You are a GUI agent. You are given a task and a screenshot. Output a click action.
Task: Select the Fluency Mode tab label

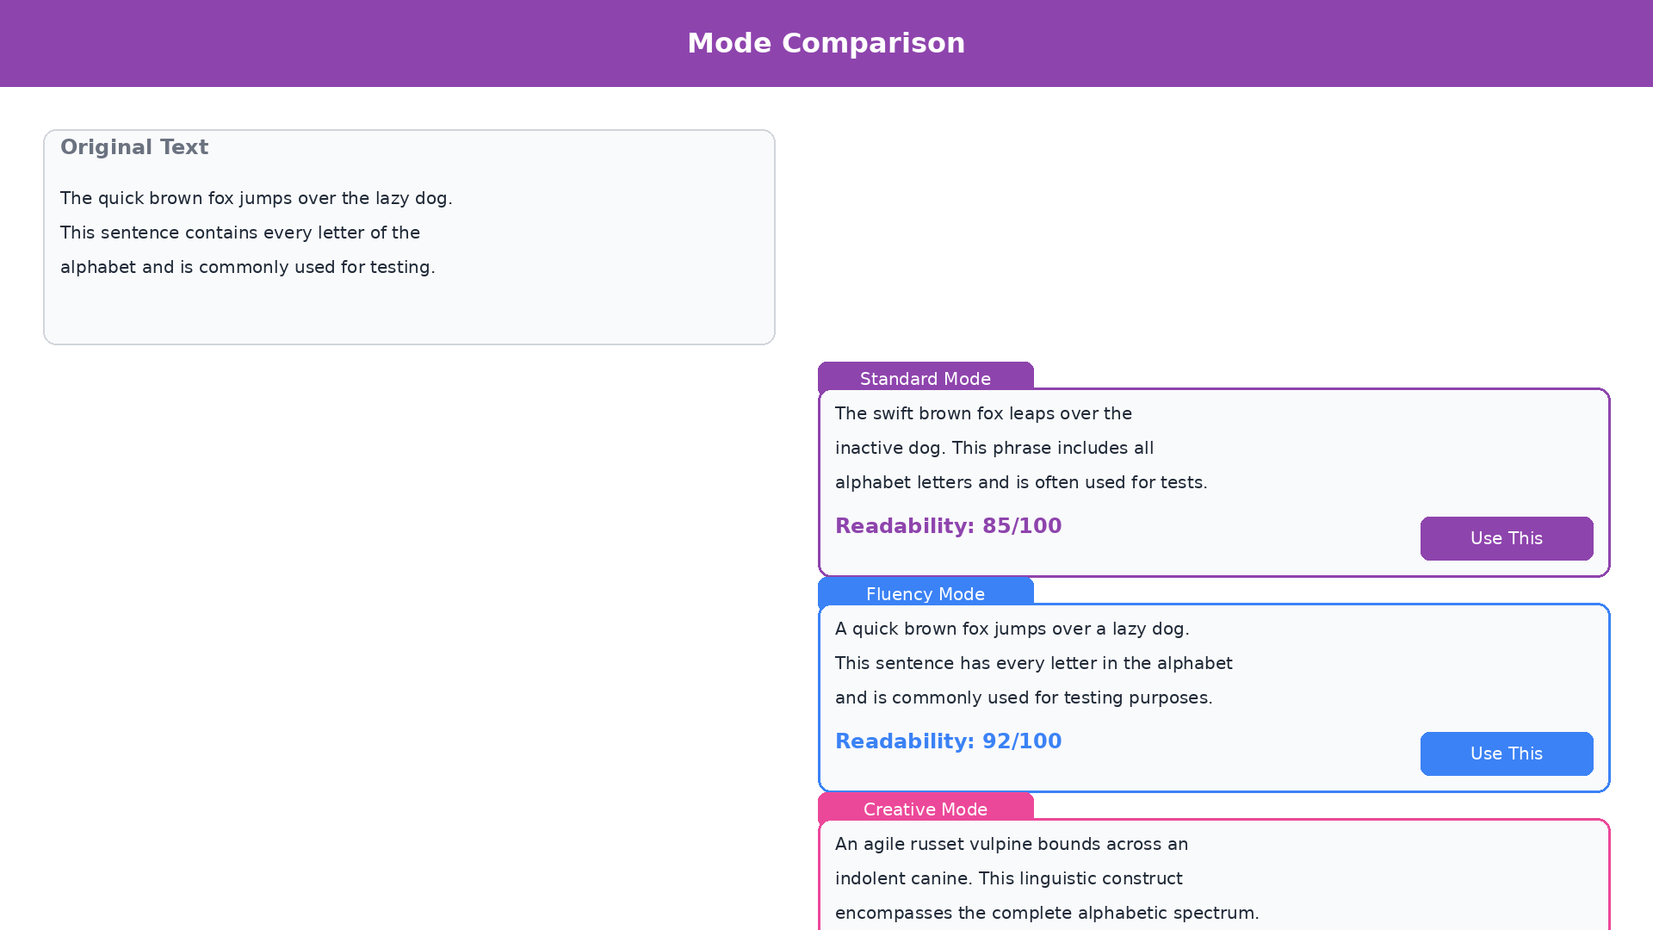926,593
